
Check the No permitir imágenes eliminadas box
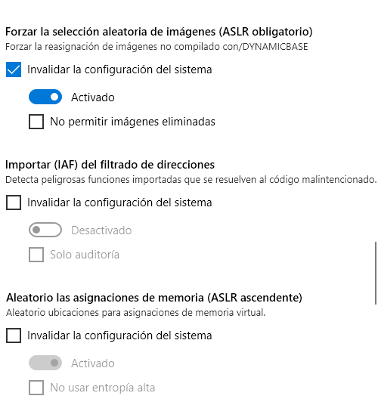click(36, 122)
